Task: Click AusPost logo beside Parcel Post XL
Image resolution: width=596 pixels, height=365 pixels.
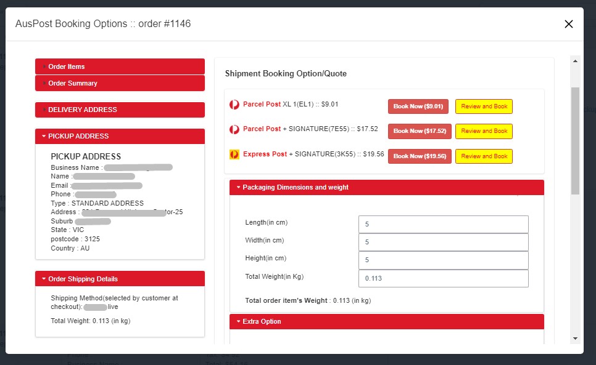Action: [234, 104]
